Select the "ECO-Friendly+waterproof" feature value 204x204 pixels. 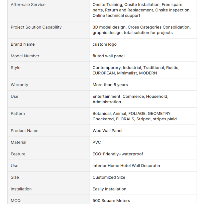(x=118, y=154)
